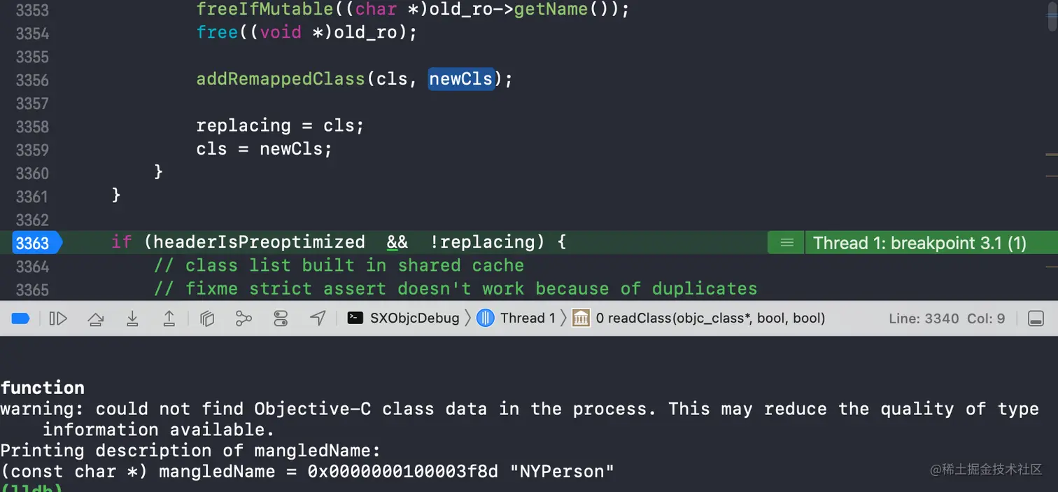Select the SXObjcDebug process in jump bar

[x=404, y=318]
